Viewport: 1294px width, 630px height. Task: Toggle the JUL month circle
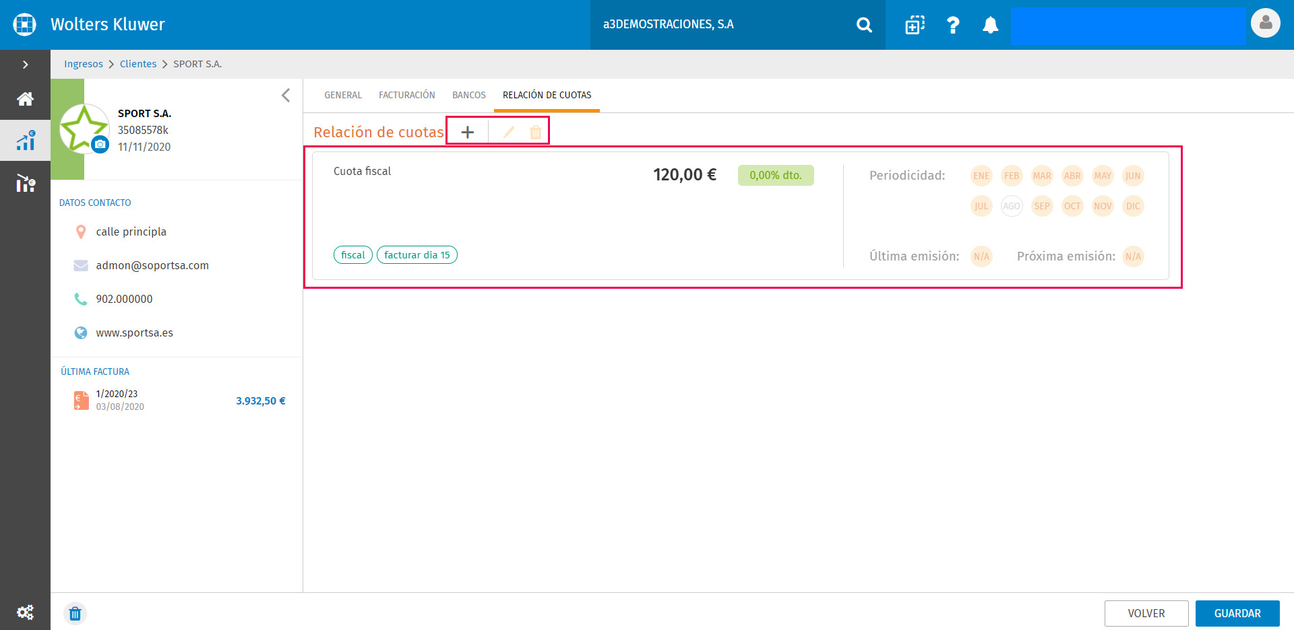click(x=981, y=206)
